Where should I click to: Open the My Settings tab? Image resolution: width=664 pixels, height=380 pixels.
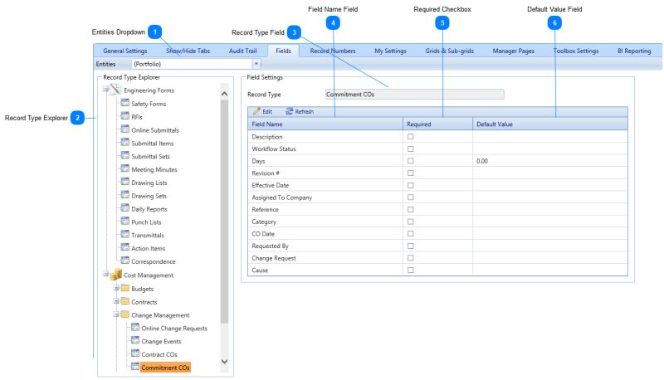[x=390, y=51]
